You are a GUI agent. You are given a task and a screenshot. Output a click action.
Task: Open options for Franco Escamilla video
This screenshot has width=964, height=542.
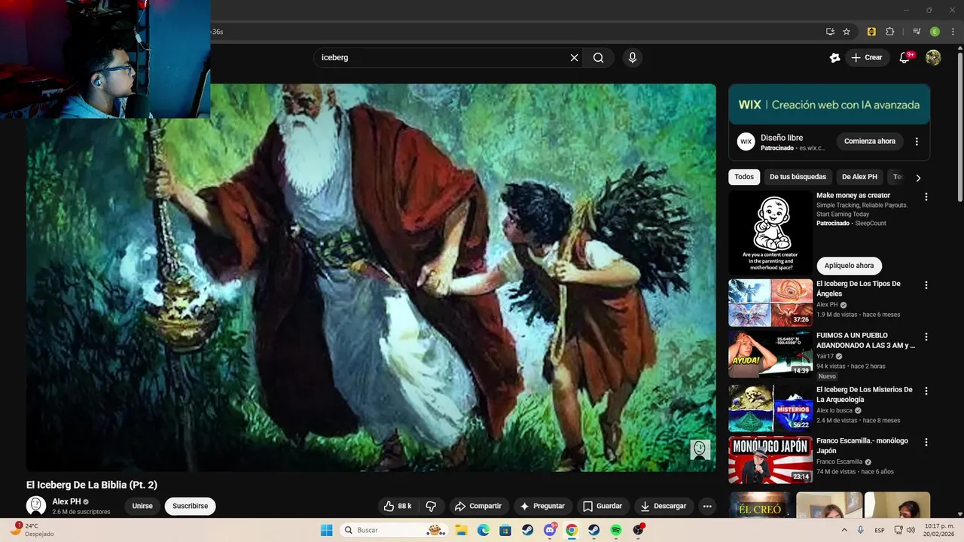(926, 442)
